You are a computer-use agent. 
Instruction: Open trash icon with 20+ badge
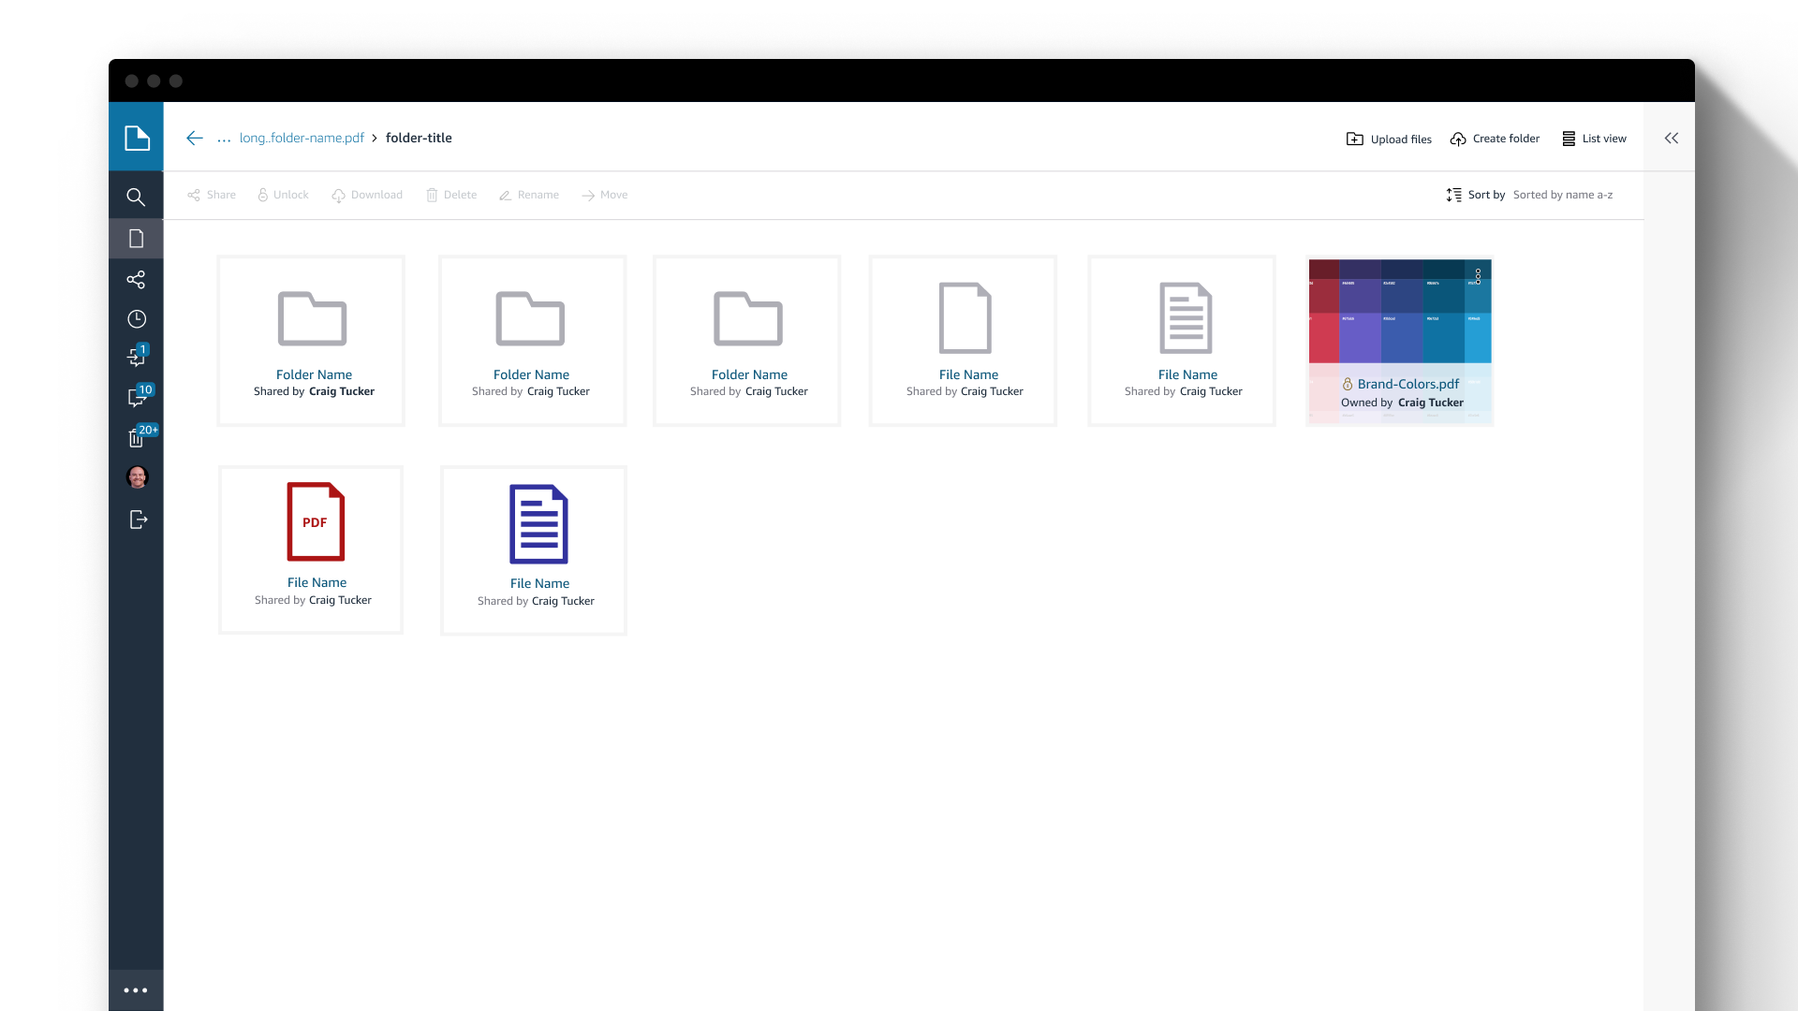click(x=137, y=438)
